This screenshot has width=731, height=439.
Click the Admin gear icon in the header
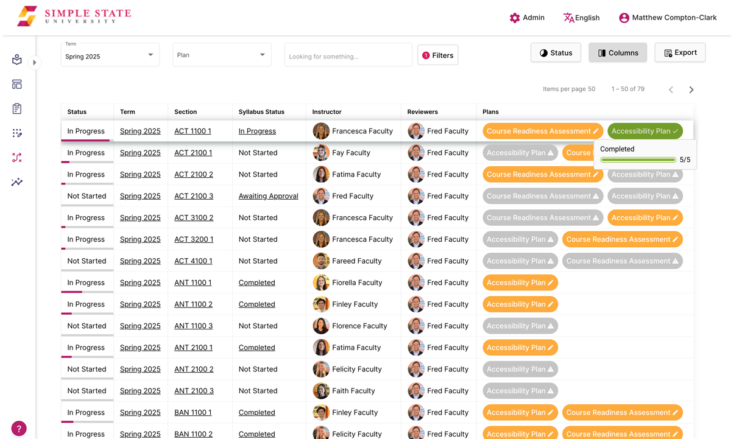515,18
